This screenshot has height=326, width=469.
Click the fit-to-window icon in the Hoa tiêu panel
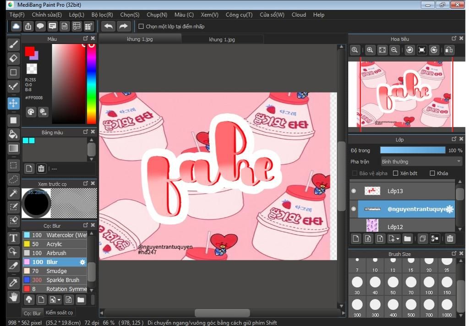382,50
